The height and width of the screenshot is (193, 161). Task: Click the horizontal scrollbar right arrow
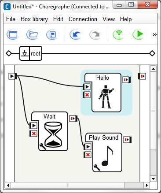[x=146, y=186]
